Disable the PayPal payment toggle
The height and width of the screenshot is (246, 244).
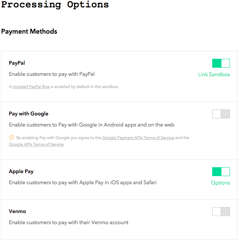(x=221, y=63)
